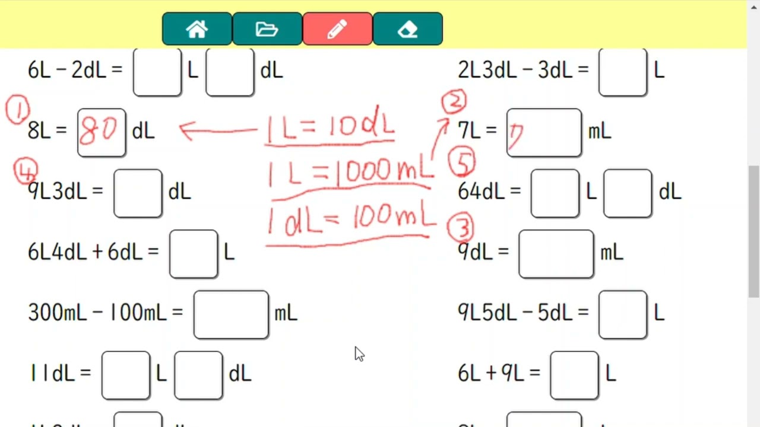
Task: Select the L answer box for 11dL
Action: pyautogui.click(x=126, y=375)
